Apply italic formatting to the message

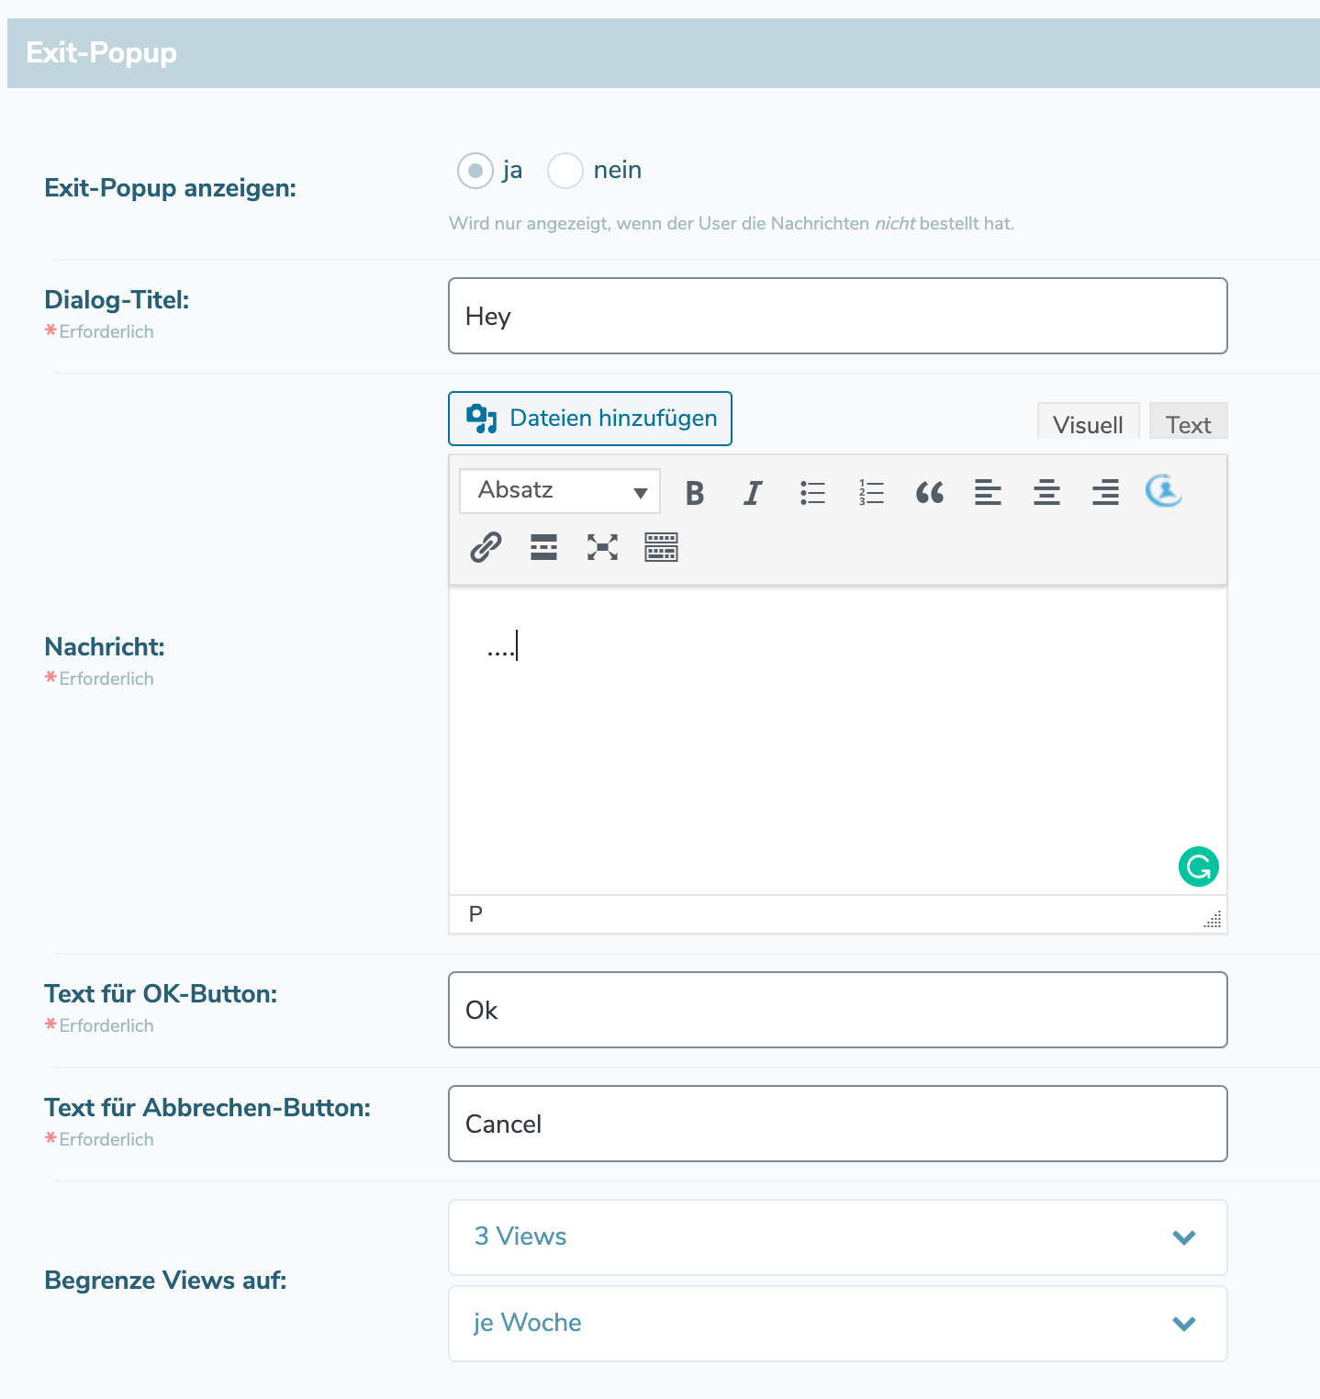click(753, 493)
